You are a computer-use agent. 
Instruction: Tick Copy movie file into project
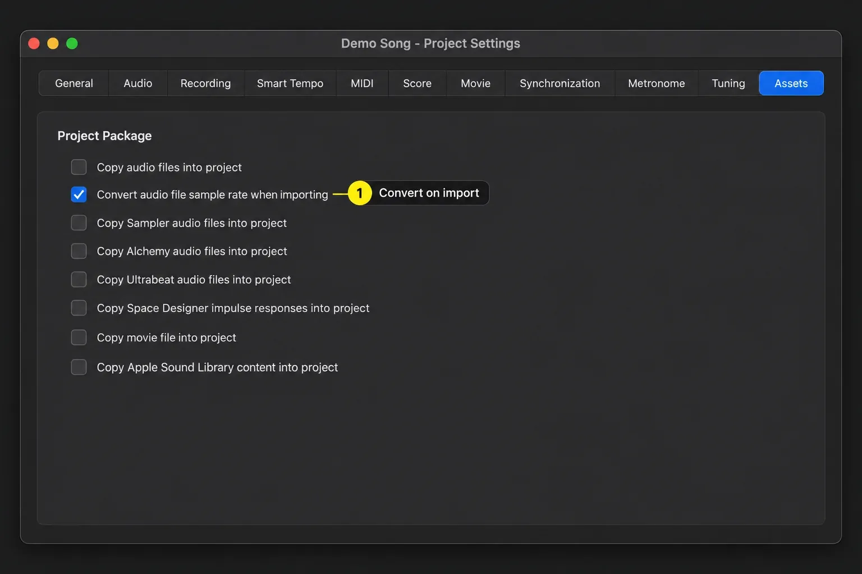[x=79, y=337]
